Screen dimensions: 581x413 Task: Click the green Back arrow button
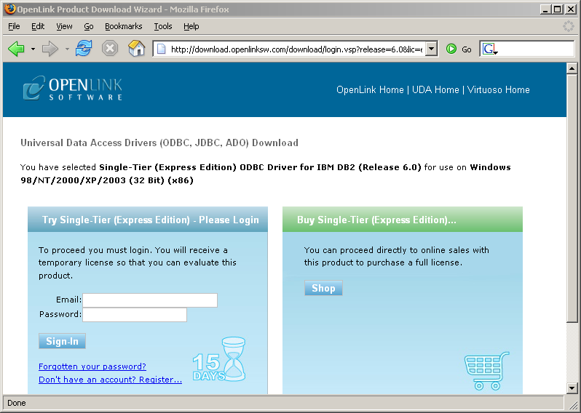(16, 49)
